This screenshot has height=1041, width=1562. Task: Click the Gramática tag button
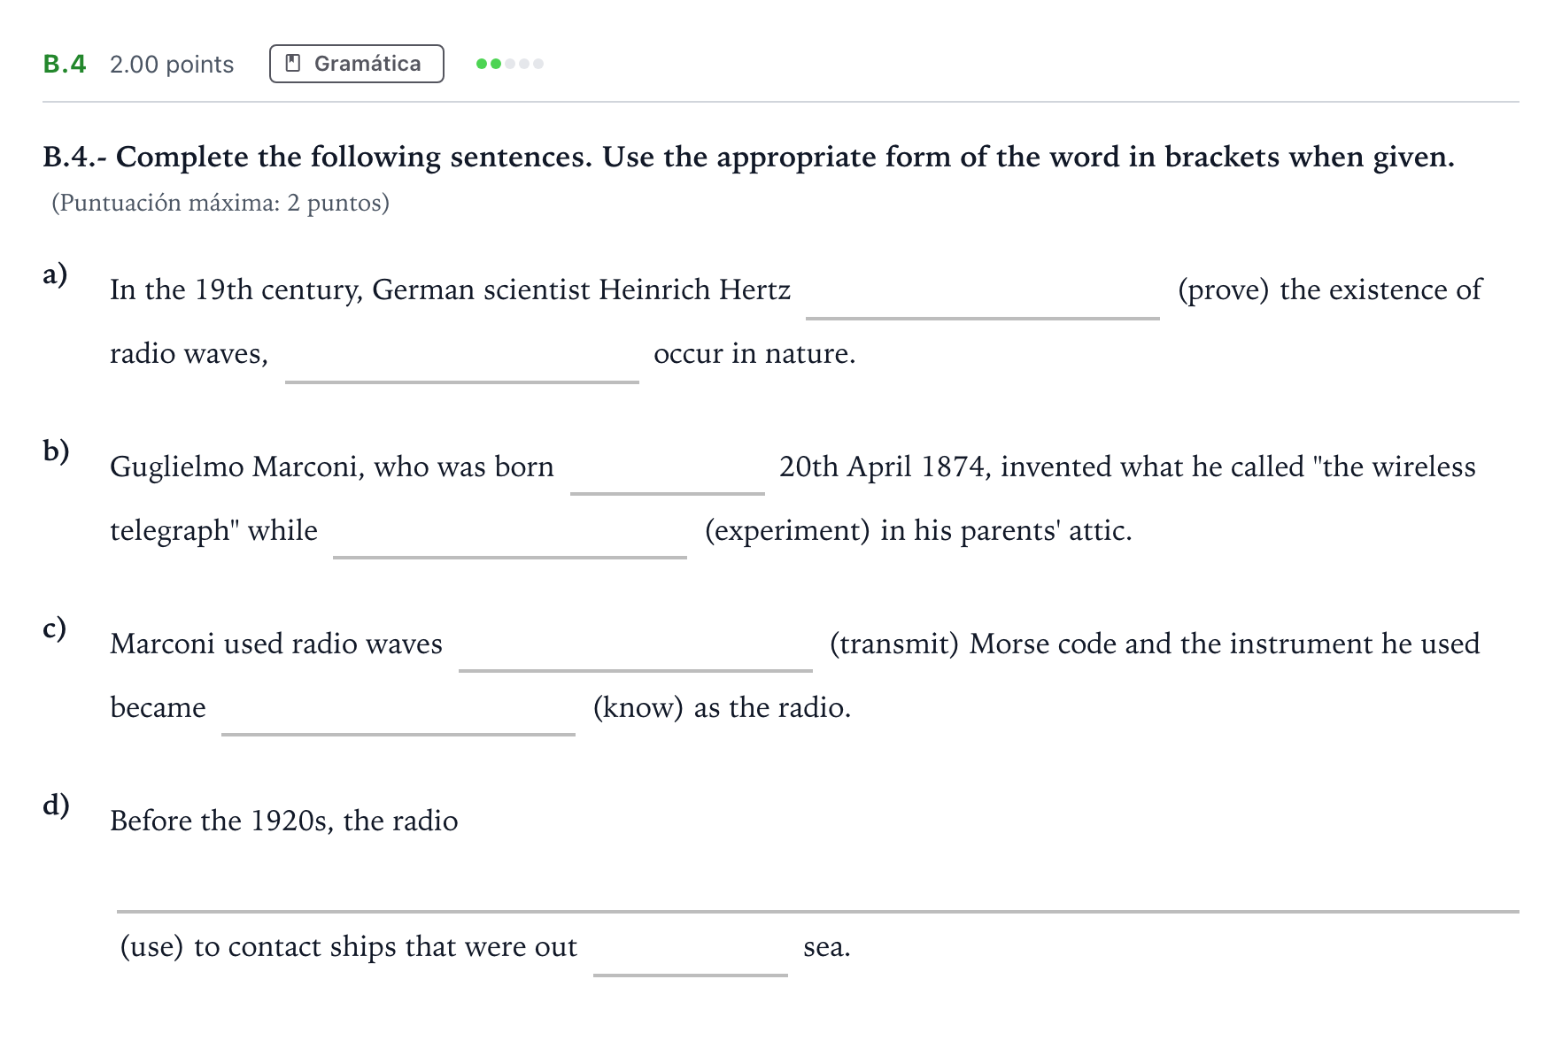click(356, 64)
